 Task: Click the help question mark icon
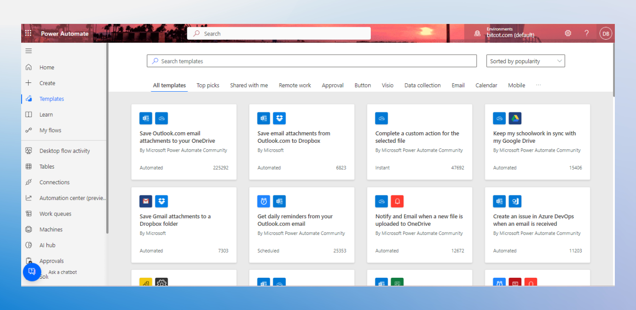[587, 33]
